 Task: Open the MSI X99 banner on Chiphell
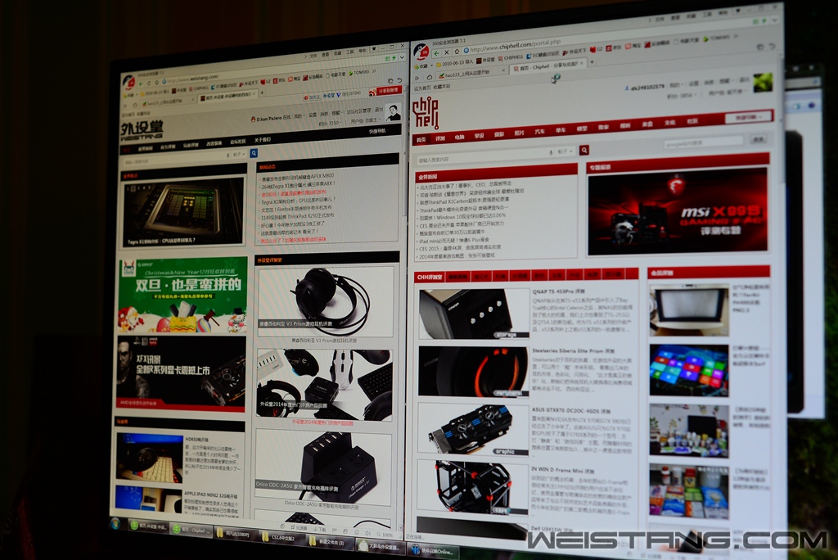(678, 212)
